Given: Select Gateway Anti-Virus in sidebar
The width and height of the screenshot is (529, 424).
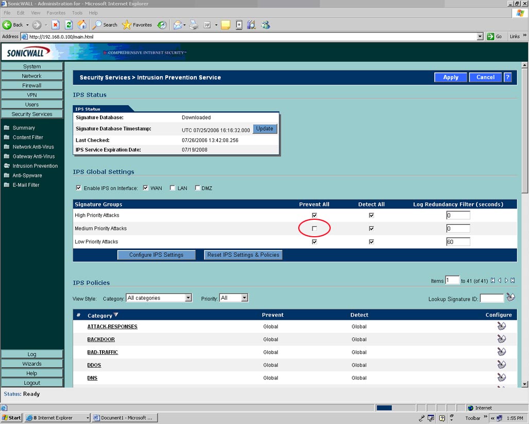Looking at the screenshot, I should coord(33,156).
